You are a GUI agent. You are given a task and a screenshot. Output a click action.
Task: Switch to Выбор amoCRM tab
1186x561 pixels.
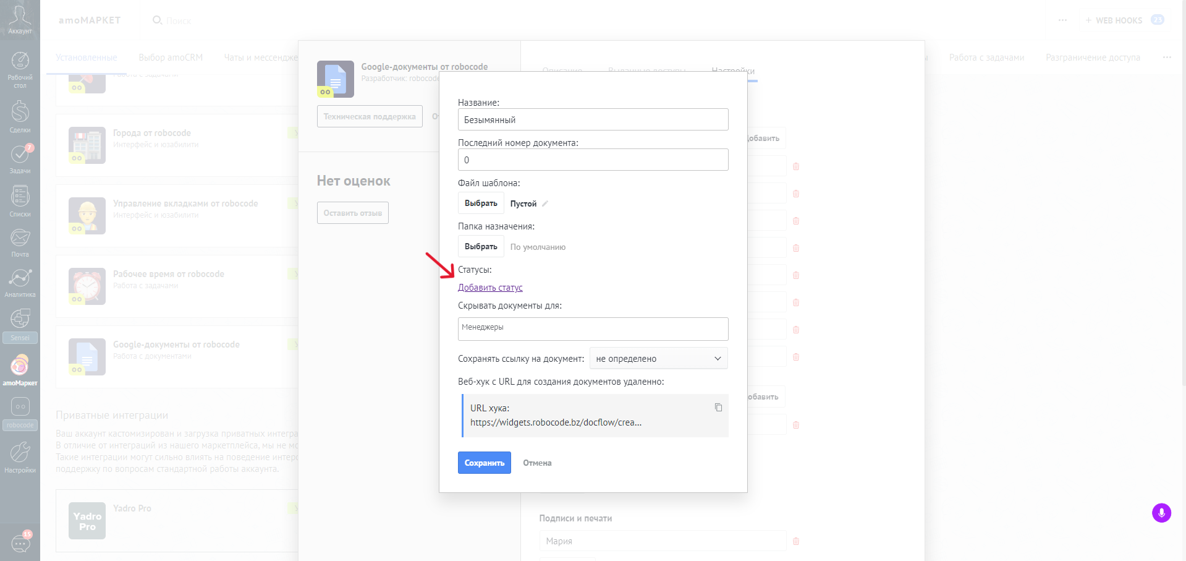pyautogui.click(x=171, y=58)
